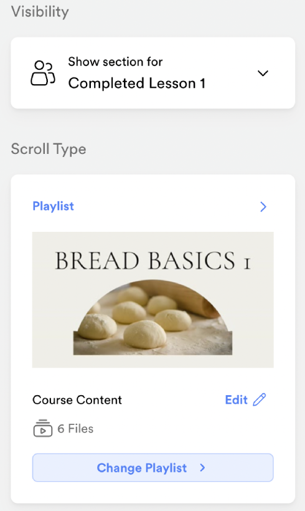Select the Completed Lesson 1 value
The height and width of the screenshot is (511, 305).
[x=137, y=84]
